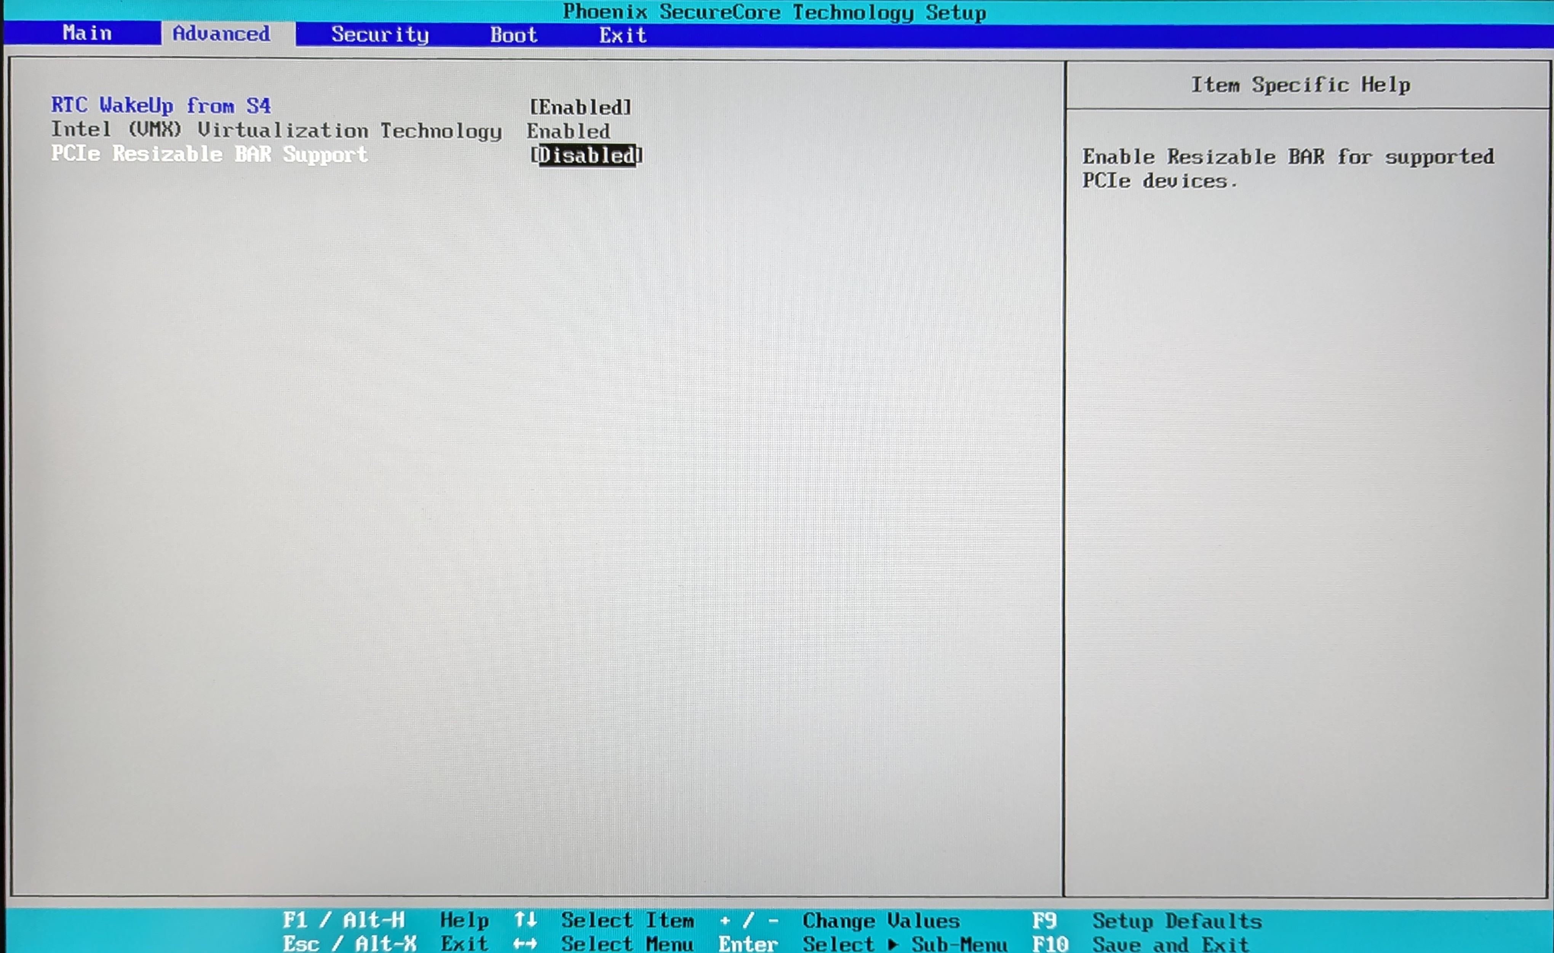Click the Virtualization Technology Enabled value
The height and width of the screenshot is (953, 1554).
[568, 132]
